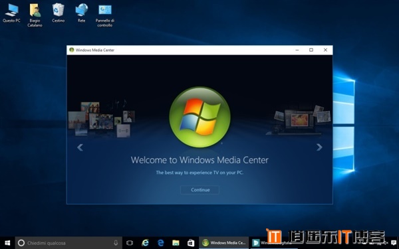399x249 pixels.
Task: Open the Rete network desktop icon
Action: [x=81, y=13]
